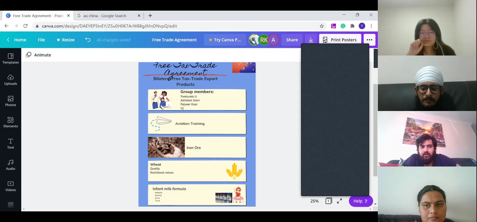Select the Infant milk formula heading
Screen dimensions: 477x222
[169, 189]
